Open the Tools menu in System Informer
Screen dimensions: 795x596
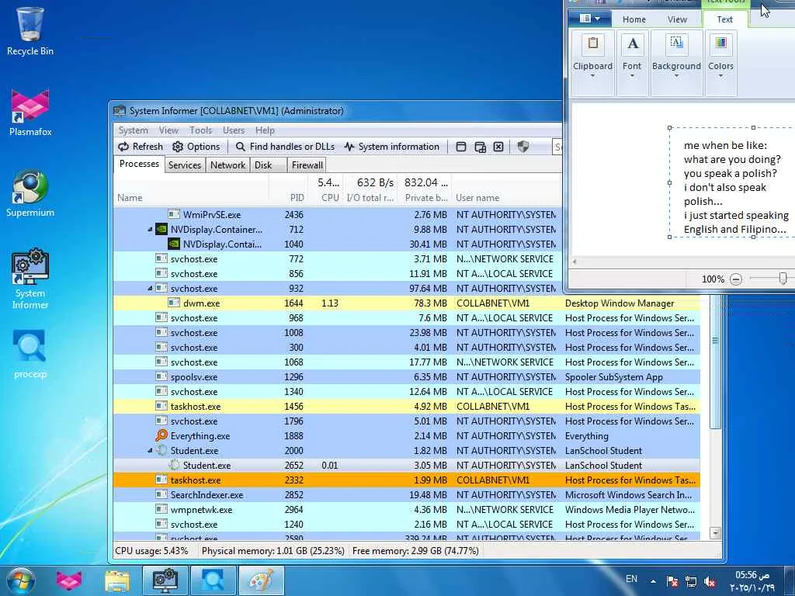201,130
